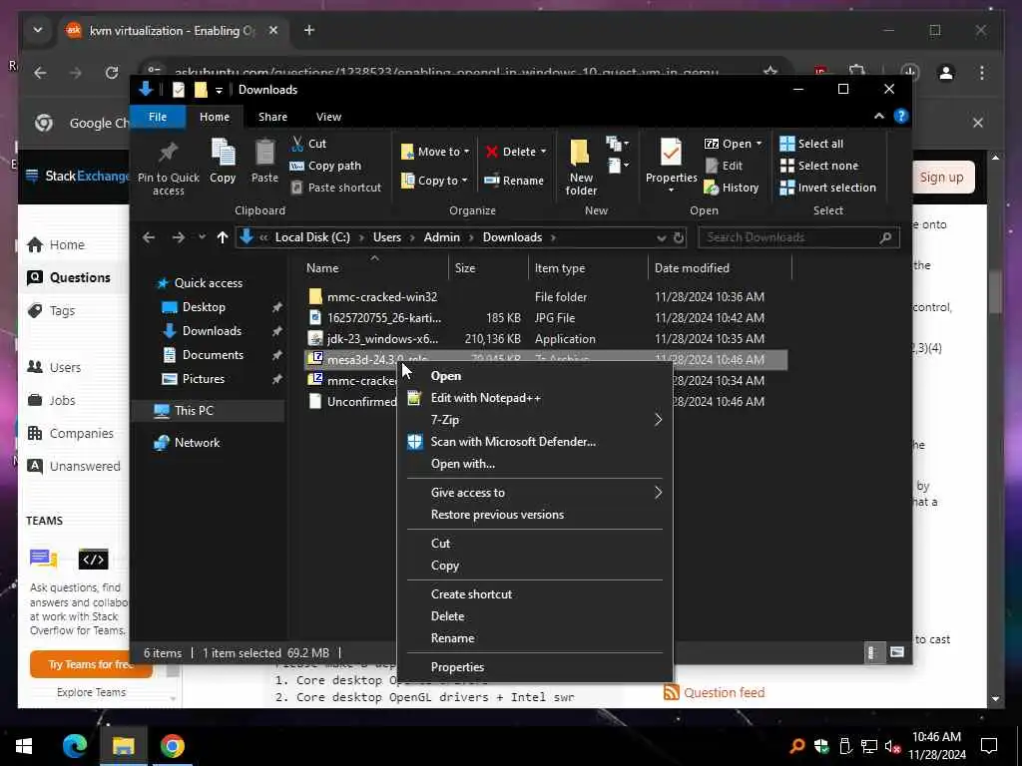This screenshot has height=766, width=1022.
Task: Open Microsoft Edge from the taskbar
Action: [74, 746]
